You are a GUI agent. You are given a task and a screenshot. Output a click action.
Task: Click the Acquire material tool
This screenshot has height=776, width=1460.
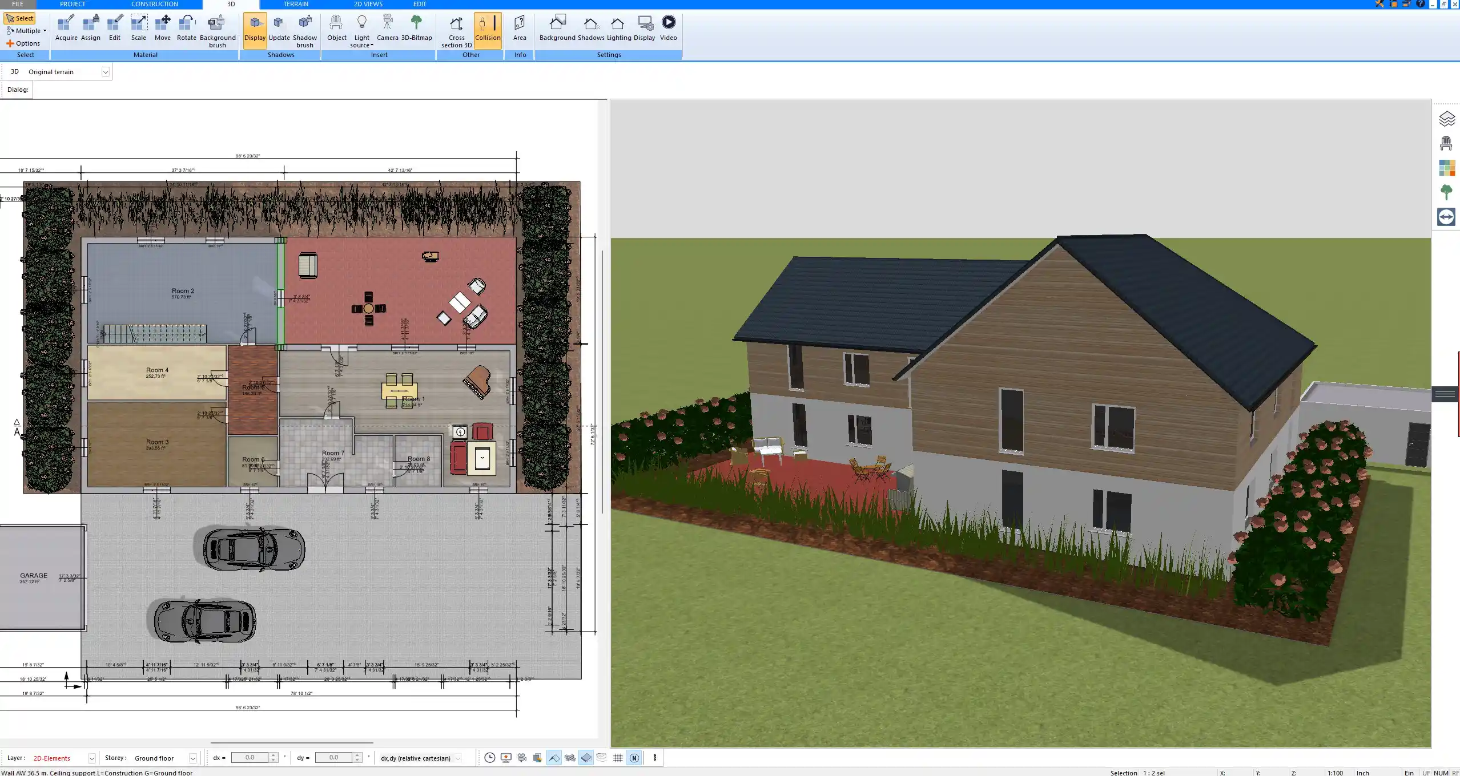(66, 28)
